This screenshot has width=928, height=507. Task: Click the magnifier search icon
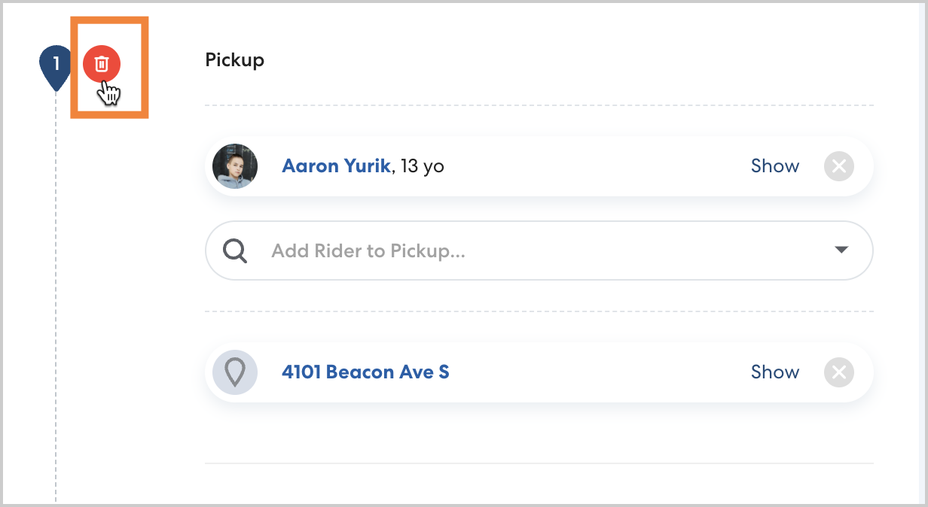[235, 250]
